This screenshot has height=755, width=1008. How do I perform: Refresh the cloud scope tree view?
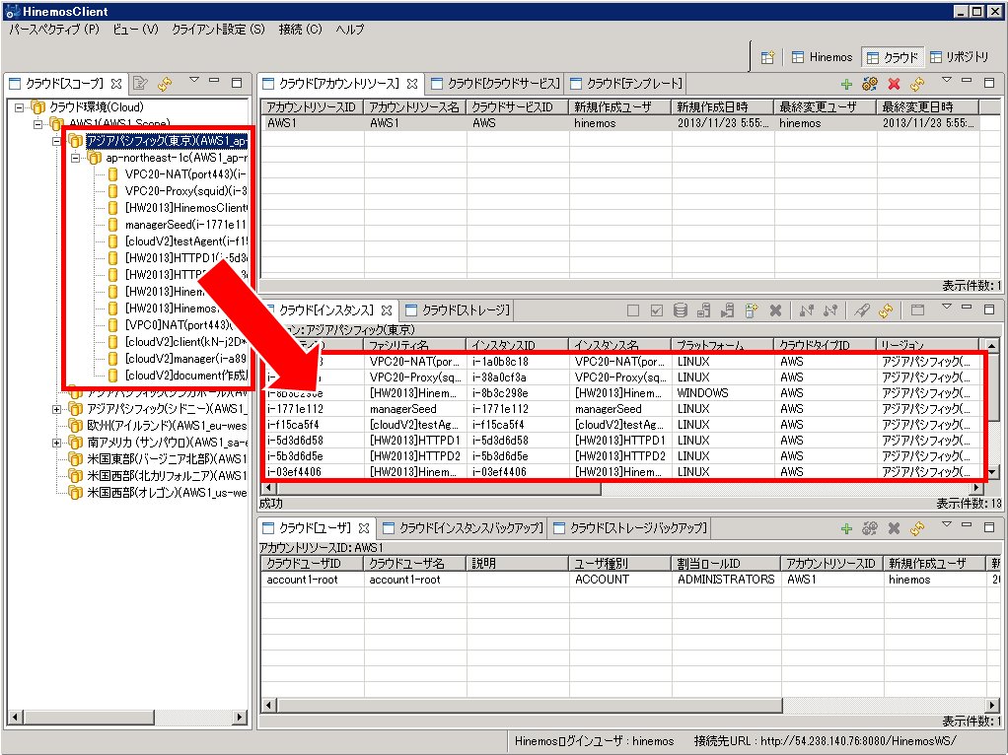165,84
